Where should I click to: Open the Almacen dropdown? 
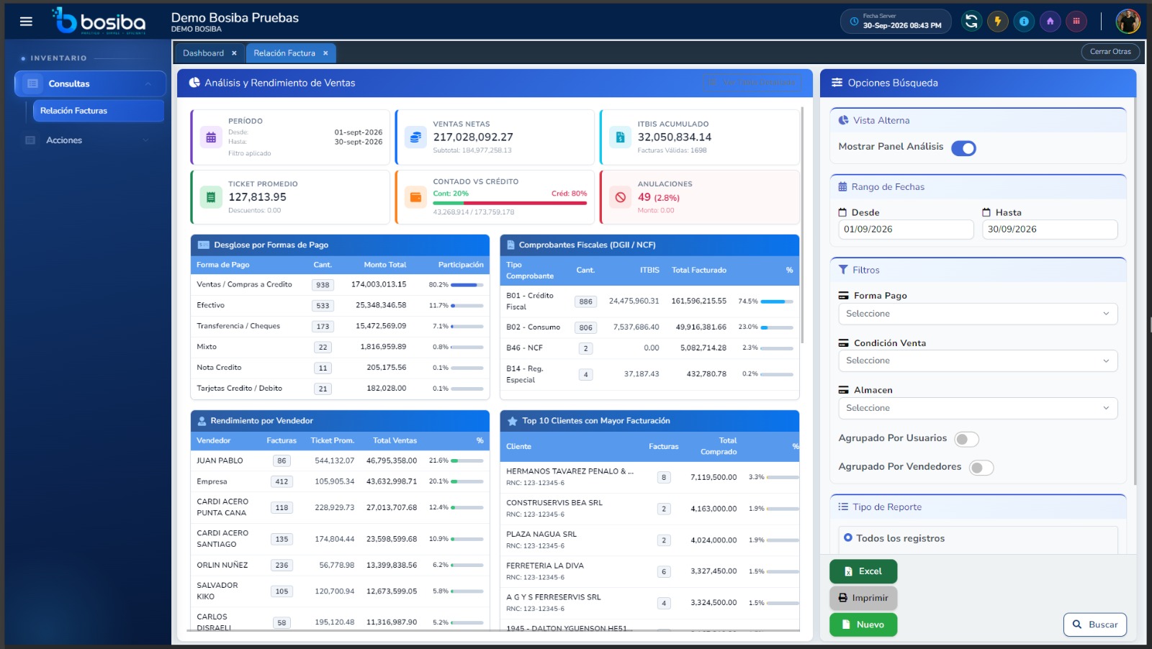978,408
